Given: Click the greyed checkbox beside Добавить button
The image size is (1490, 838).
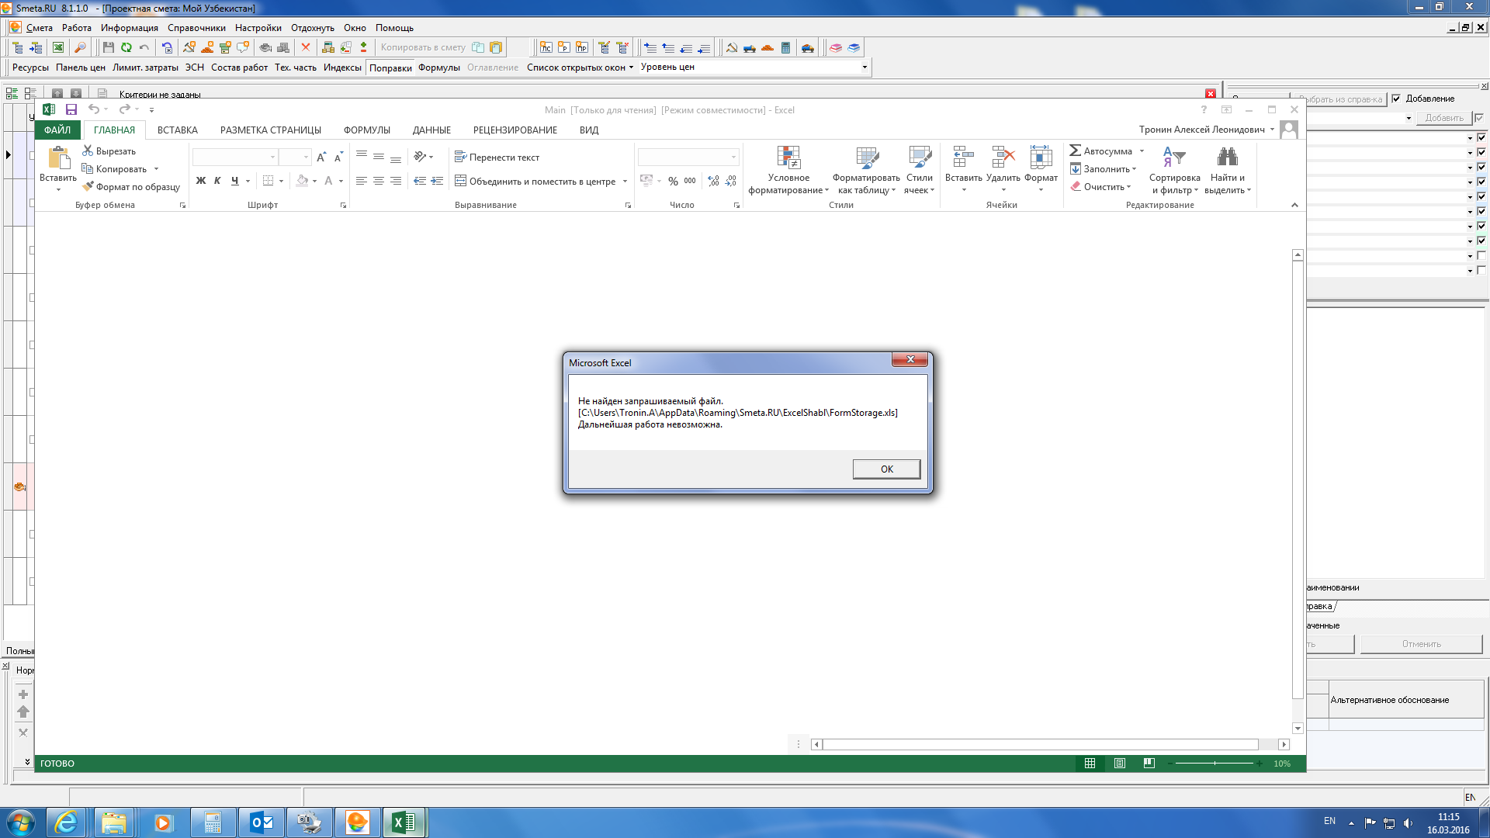Looking at the screenshot, I should [1479, 118].
